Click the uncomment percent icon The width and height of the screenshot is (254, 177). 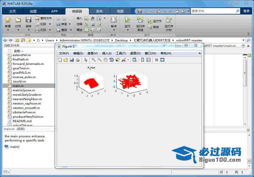[93, 24]
